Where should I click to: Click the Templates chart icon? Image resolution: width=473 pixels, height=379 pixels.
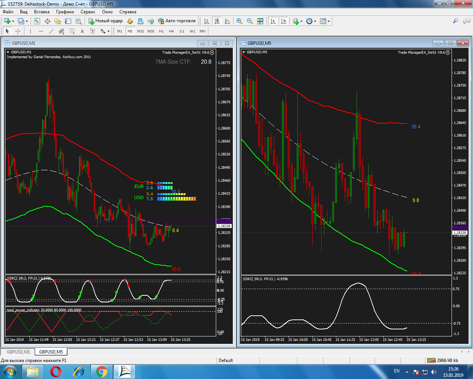point(323,21)
